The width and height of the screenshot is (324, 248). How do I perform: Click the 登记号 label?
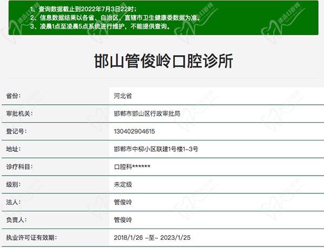tap(16, 131)
